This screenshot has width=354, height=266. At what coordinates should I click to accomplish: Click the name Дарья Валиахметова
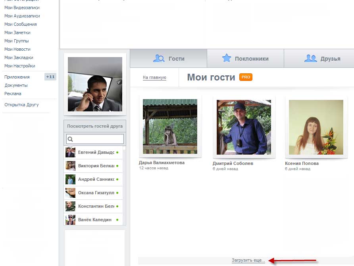(162, 163)
